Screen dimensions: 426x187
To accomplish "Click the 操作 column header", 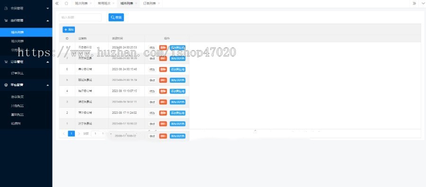I will point(167,38).
